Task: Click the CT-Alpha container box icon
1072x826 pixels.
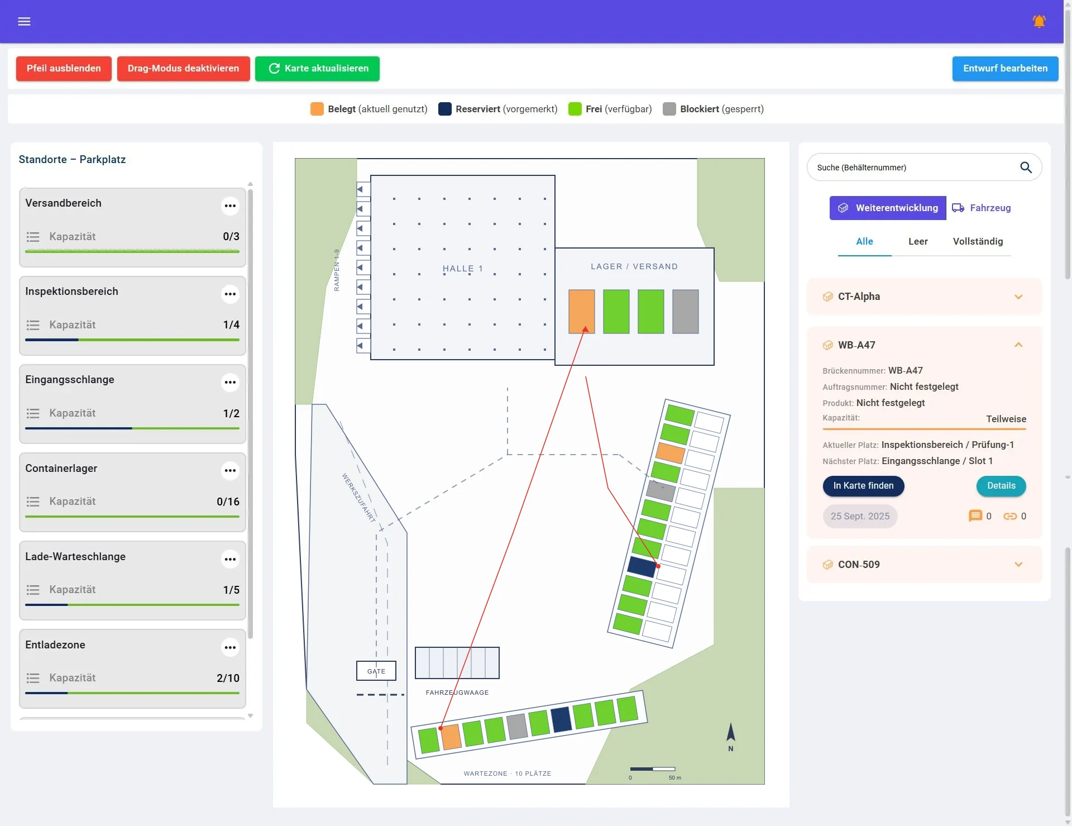Action: [x=827, y=297]
